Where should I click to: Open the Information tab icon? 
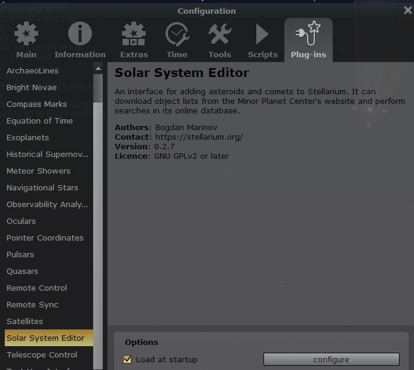pos(80,34)
